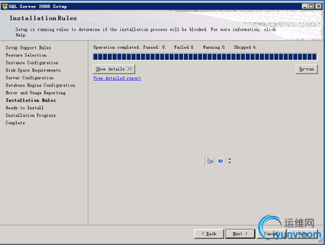
Task: Click the hand icon in floating toolbar
Action: [209, 161]
